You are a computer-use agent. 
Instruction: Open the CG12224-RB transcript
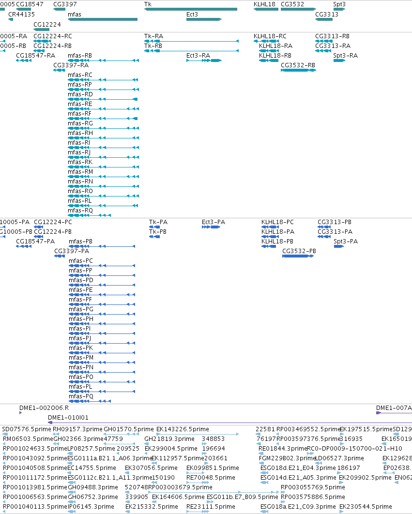(39, 51)
